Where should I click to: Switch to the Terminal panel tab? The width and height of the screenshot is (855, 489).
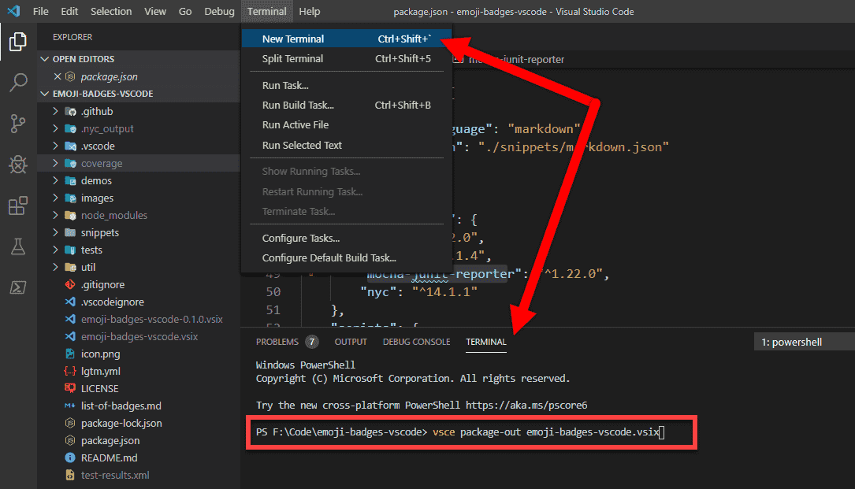coord(486,342)
